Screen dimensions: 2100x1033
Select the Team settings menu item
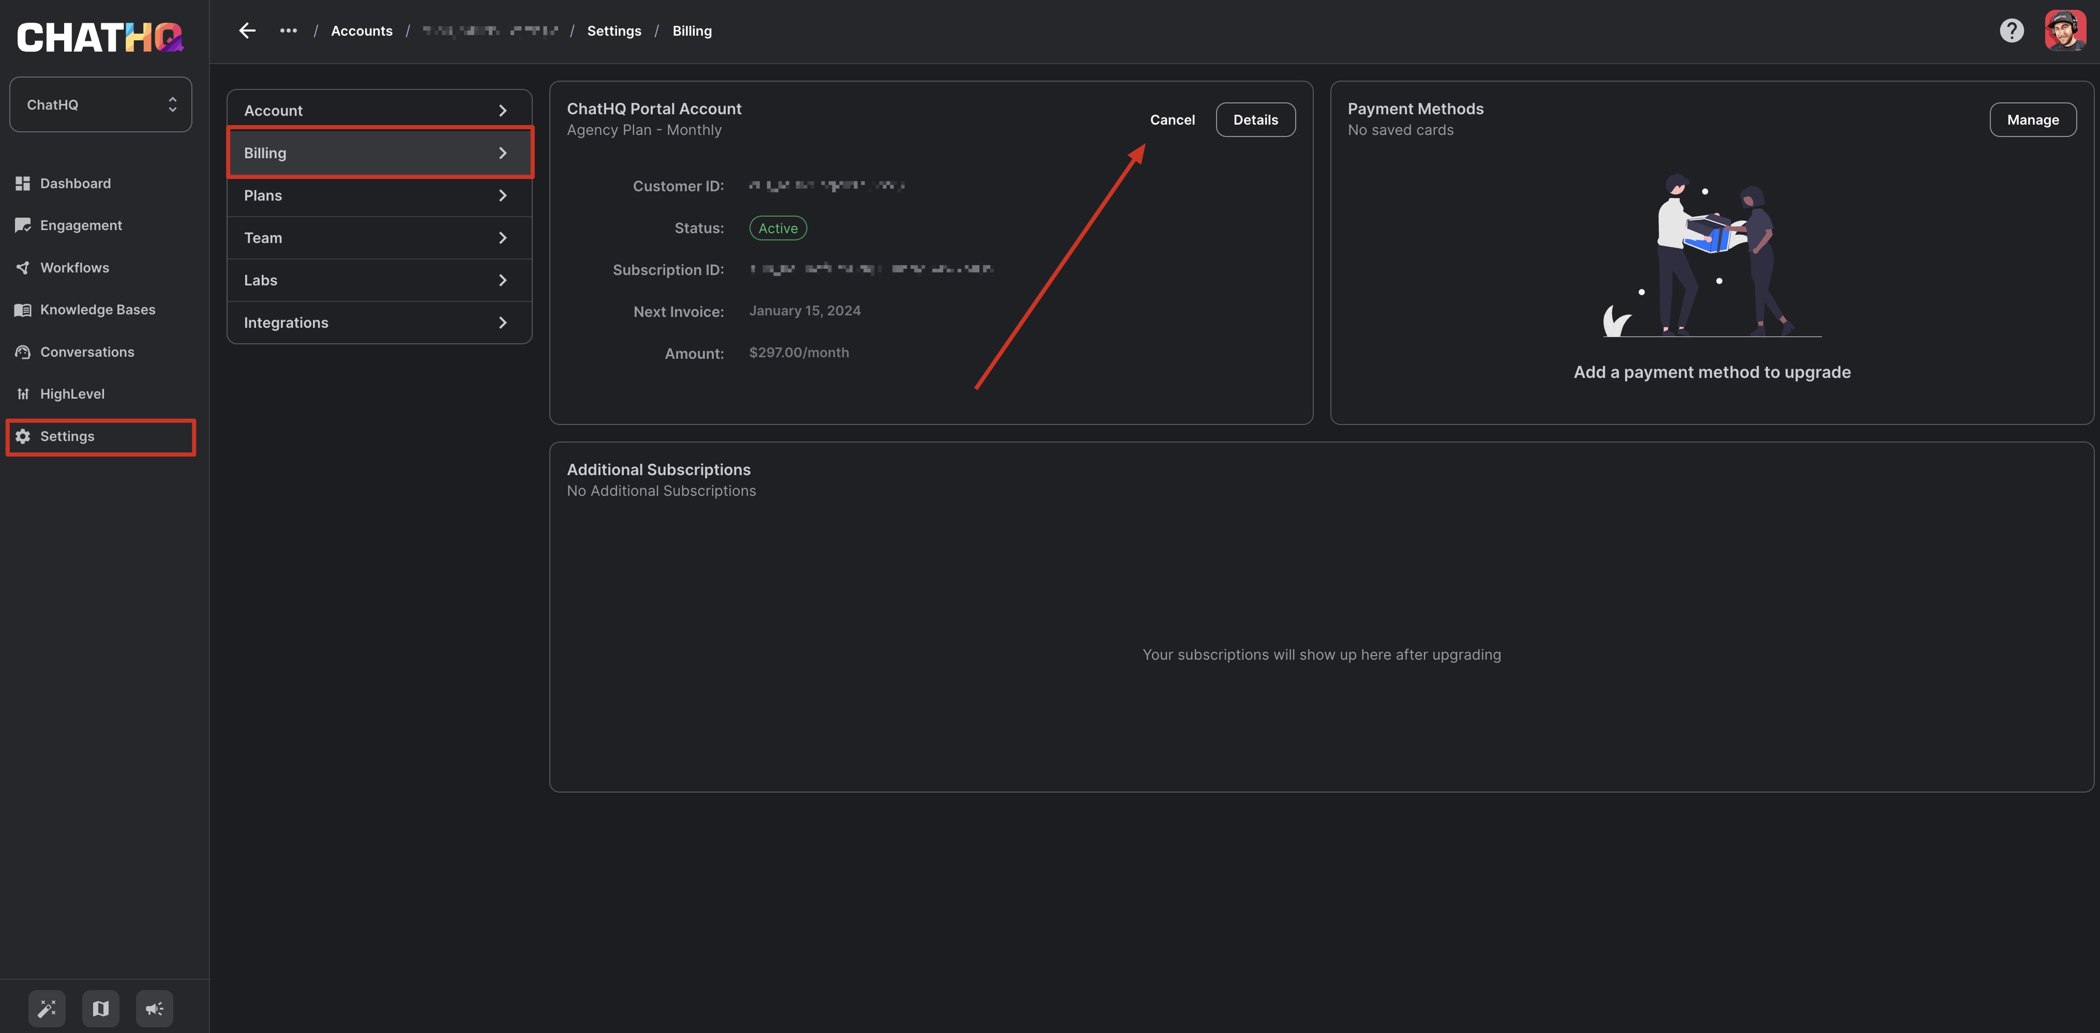[x=379, y=238]
